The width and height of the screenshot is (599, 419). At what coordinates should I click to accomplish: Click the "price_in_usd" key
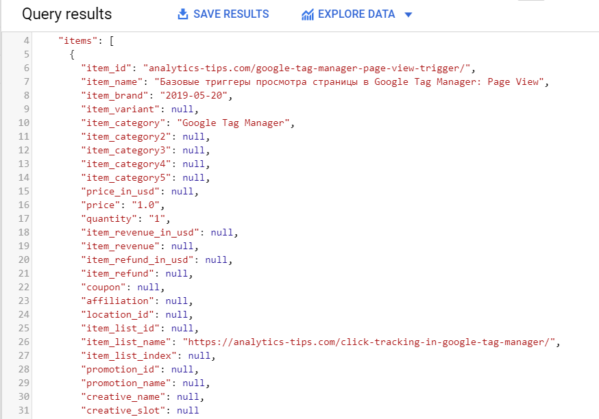pyautogui.click(x=120, y=192)
